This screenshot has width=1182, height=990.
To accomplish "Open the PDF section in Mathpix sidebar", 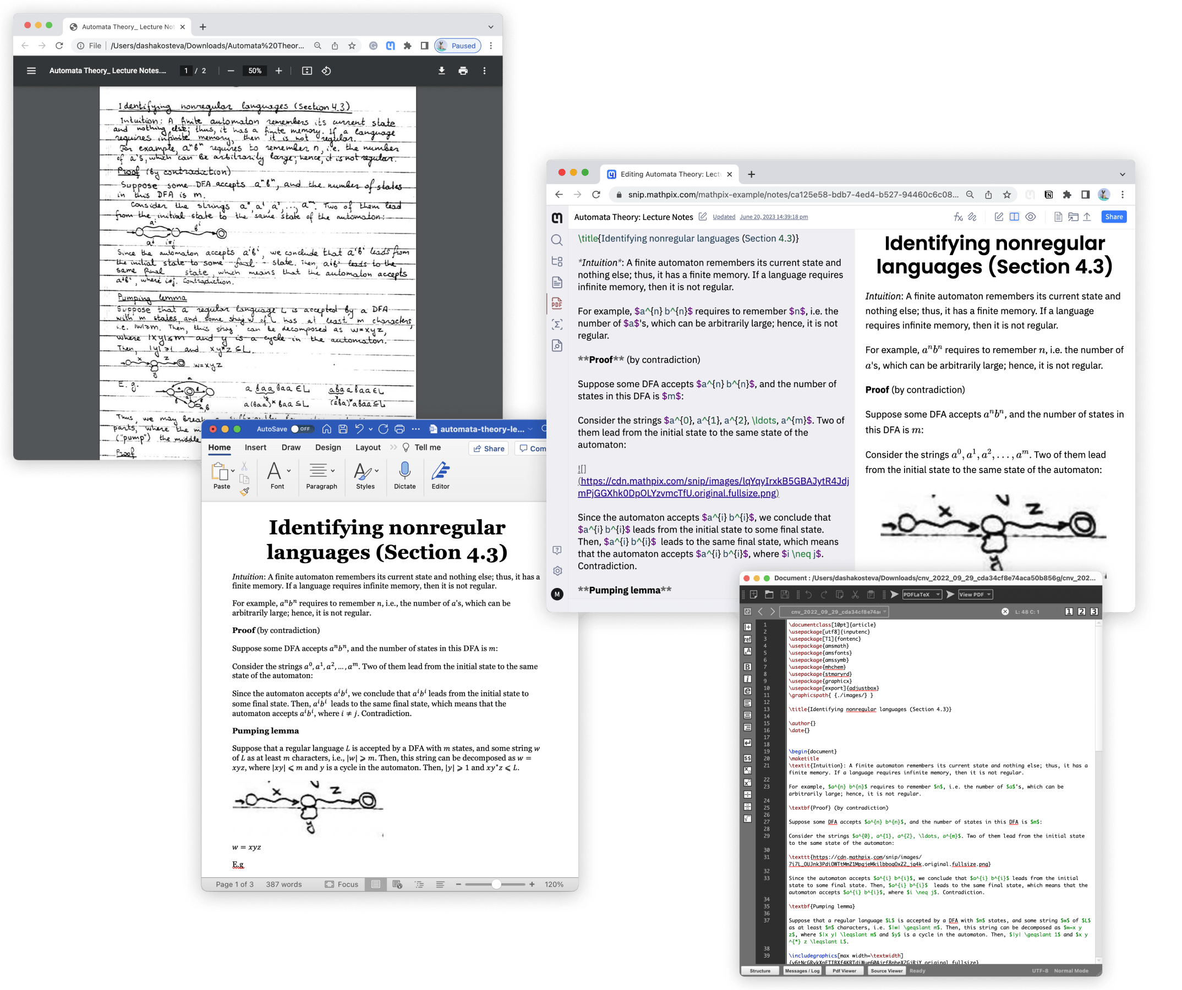I will tap(557, 304).
